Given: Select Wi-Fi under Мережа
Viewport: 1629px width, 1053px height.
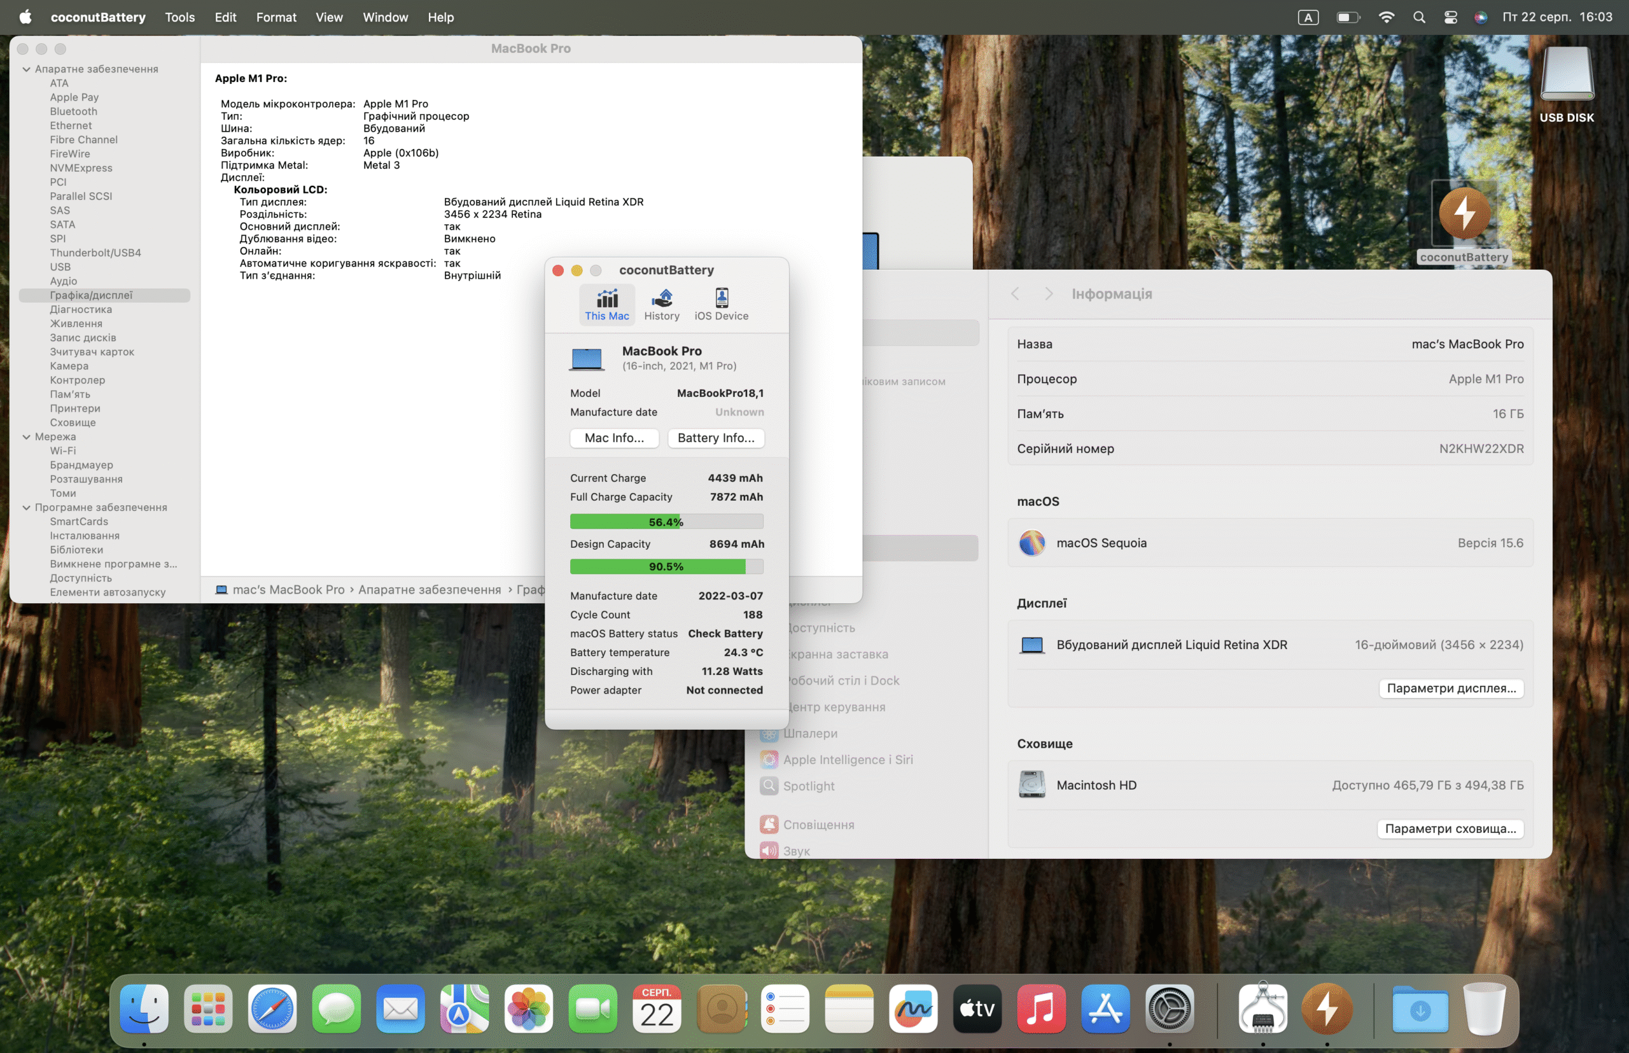Looking at the screenshot, I should pos(63,450).
